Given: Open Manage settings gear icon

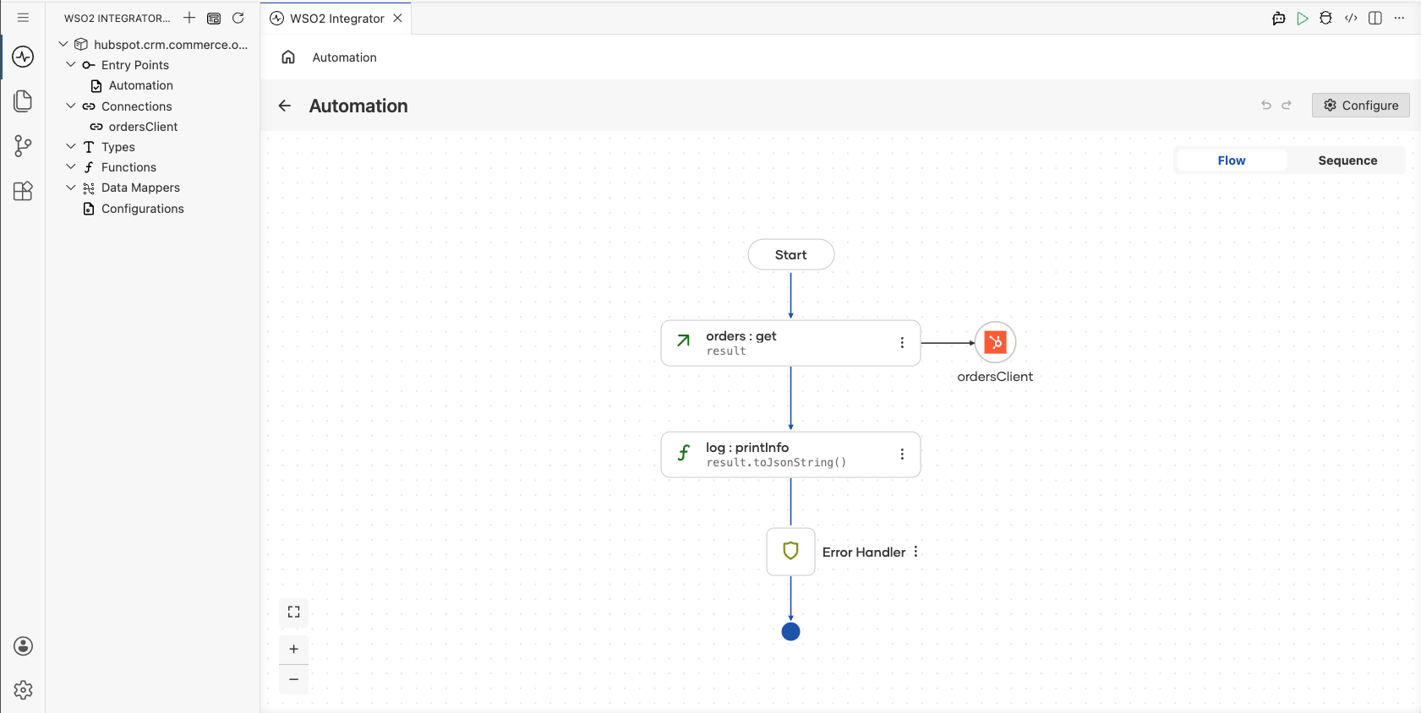Looking at the screenshot, I should coord(23,690).
